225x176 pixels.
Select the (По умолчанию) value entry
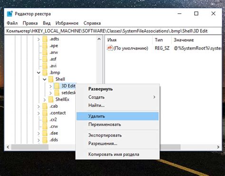[131, 48]
